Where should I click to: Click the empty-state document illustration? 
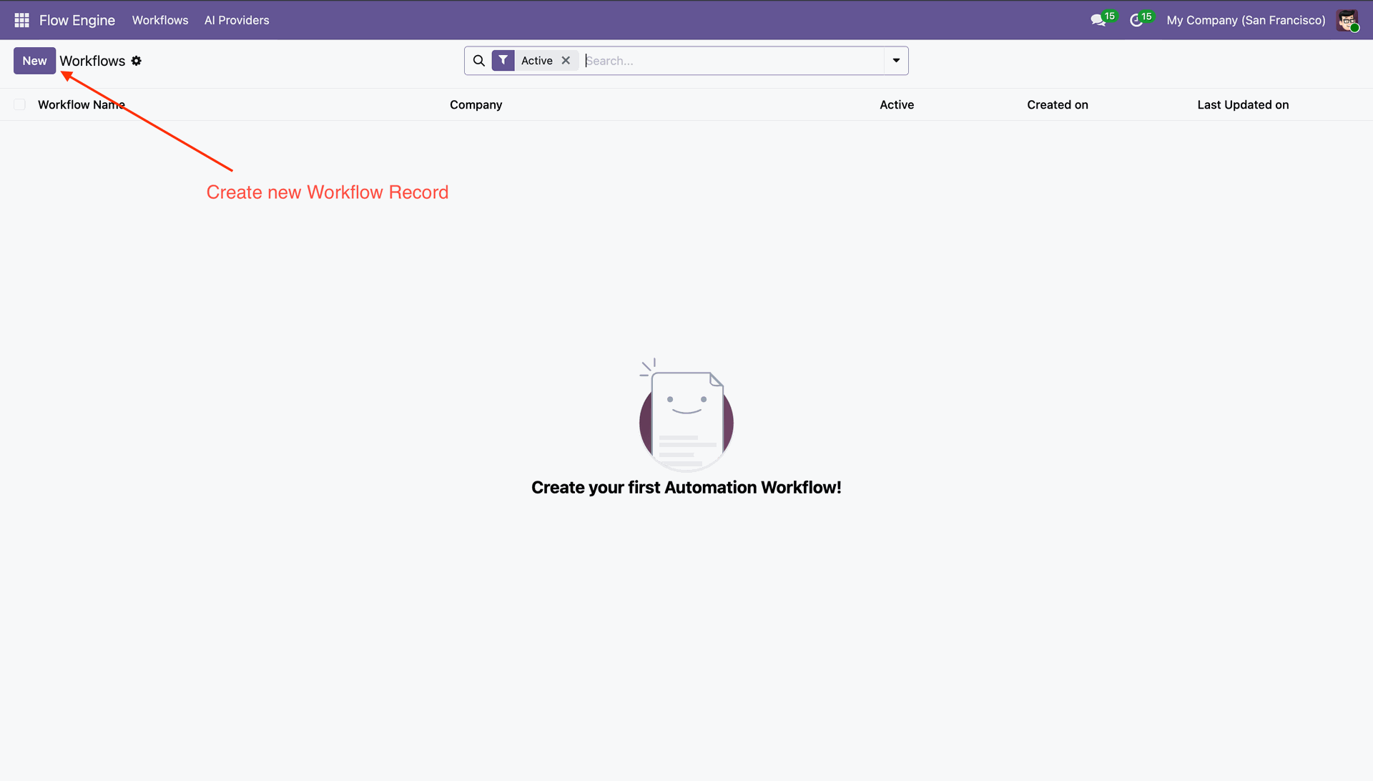(686, 416)
